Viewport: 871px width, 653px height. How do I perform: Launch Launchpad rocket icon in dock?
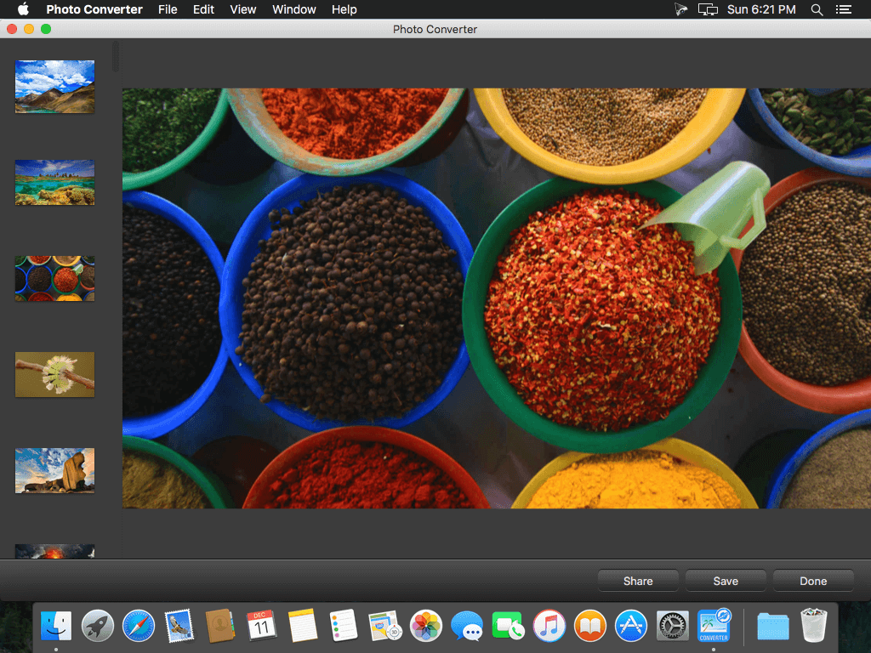point(97,626)
